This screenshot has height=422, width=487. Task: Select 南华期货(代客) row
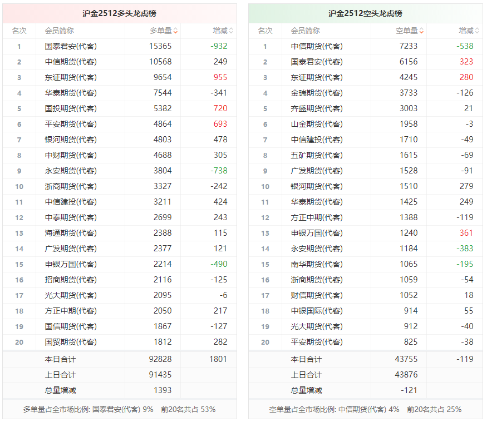[366, 264]
